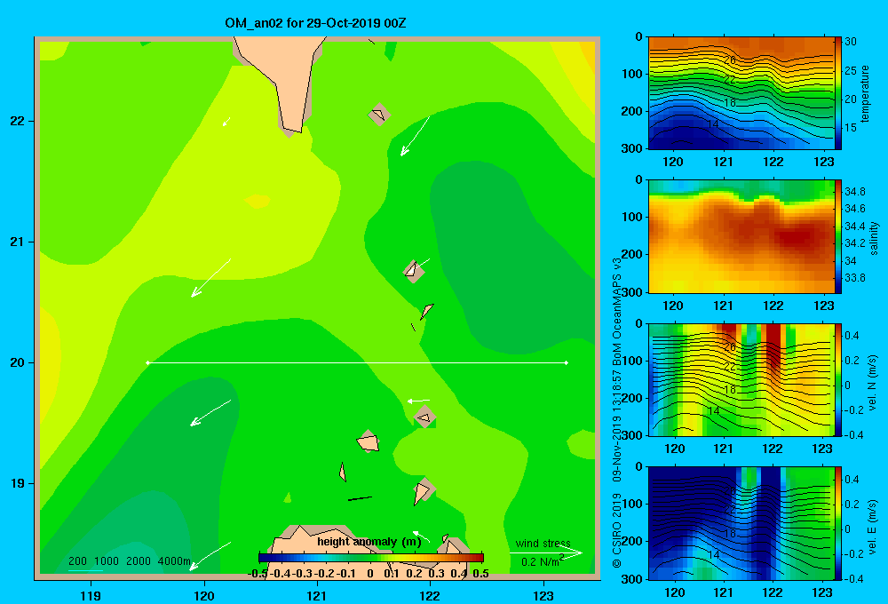
Task: Click the 'salinity' axis label
Action: (874, 238)
